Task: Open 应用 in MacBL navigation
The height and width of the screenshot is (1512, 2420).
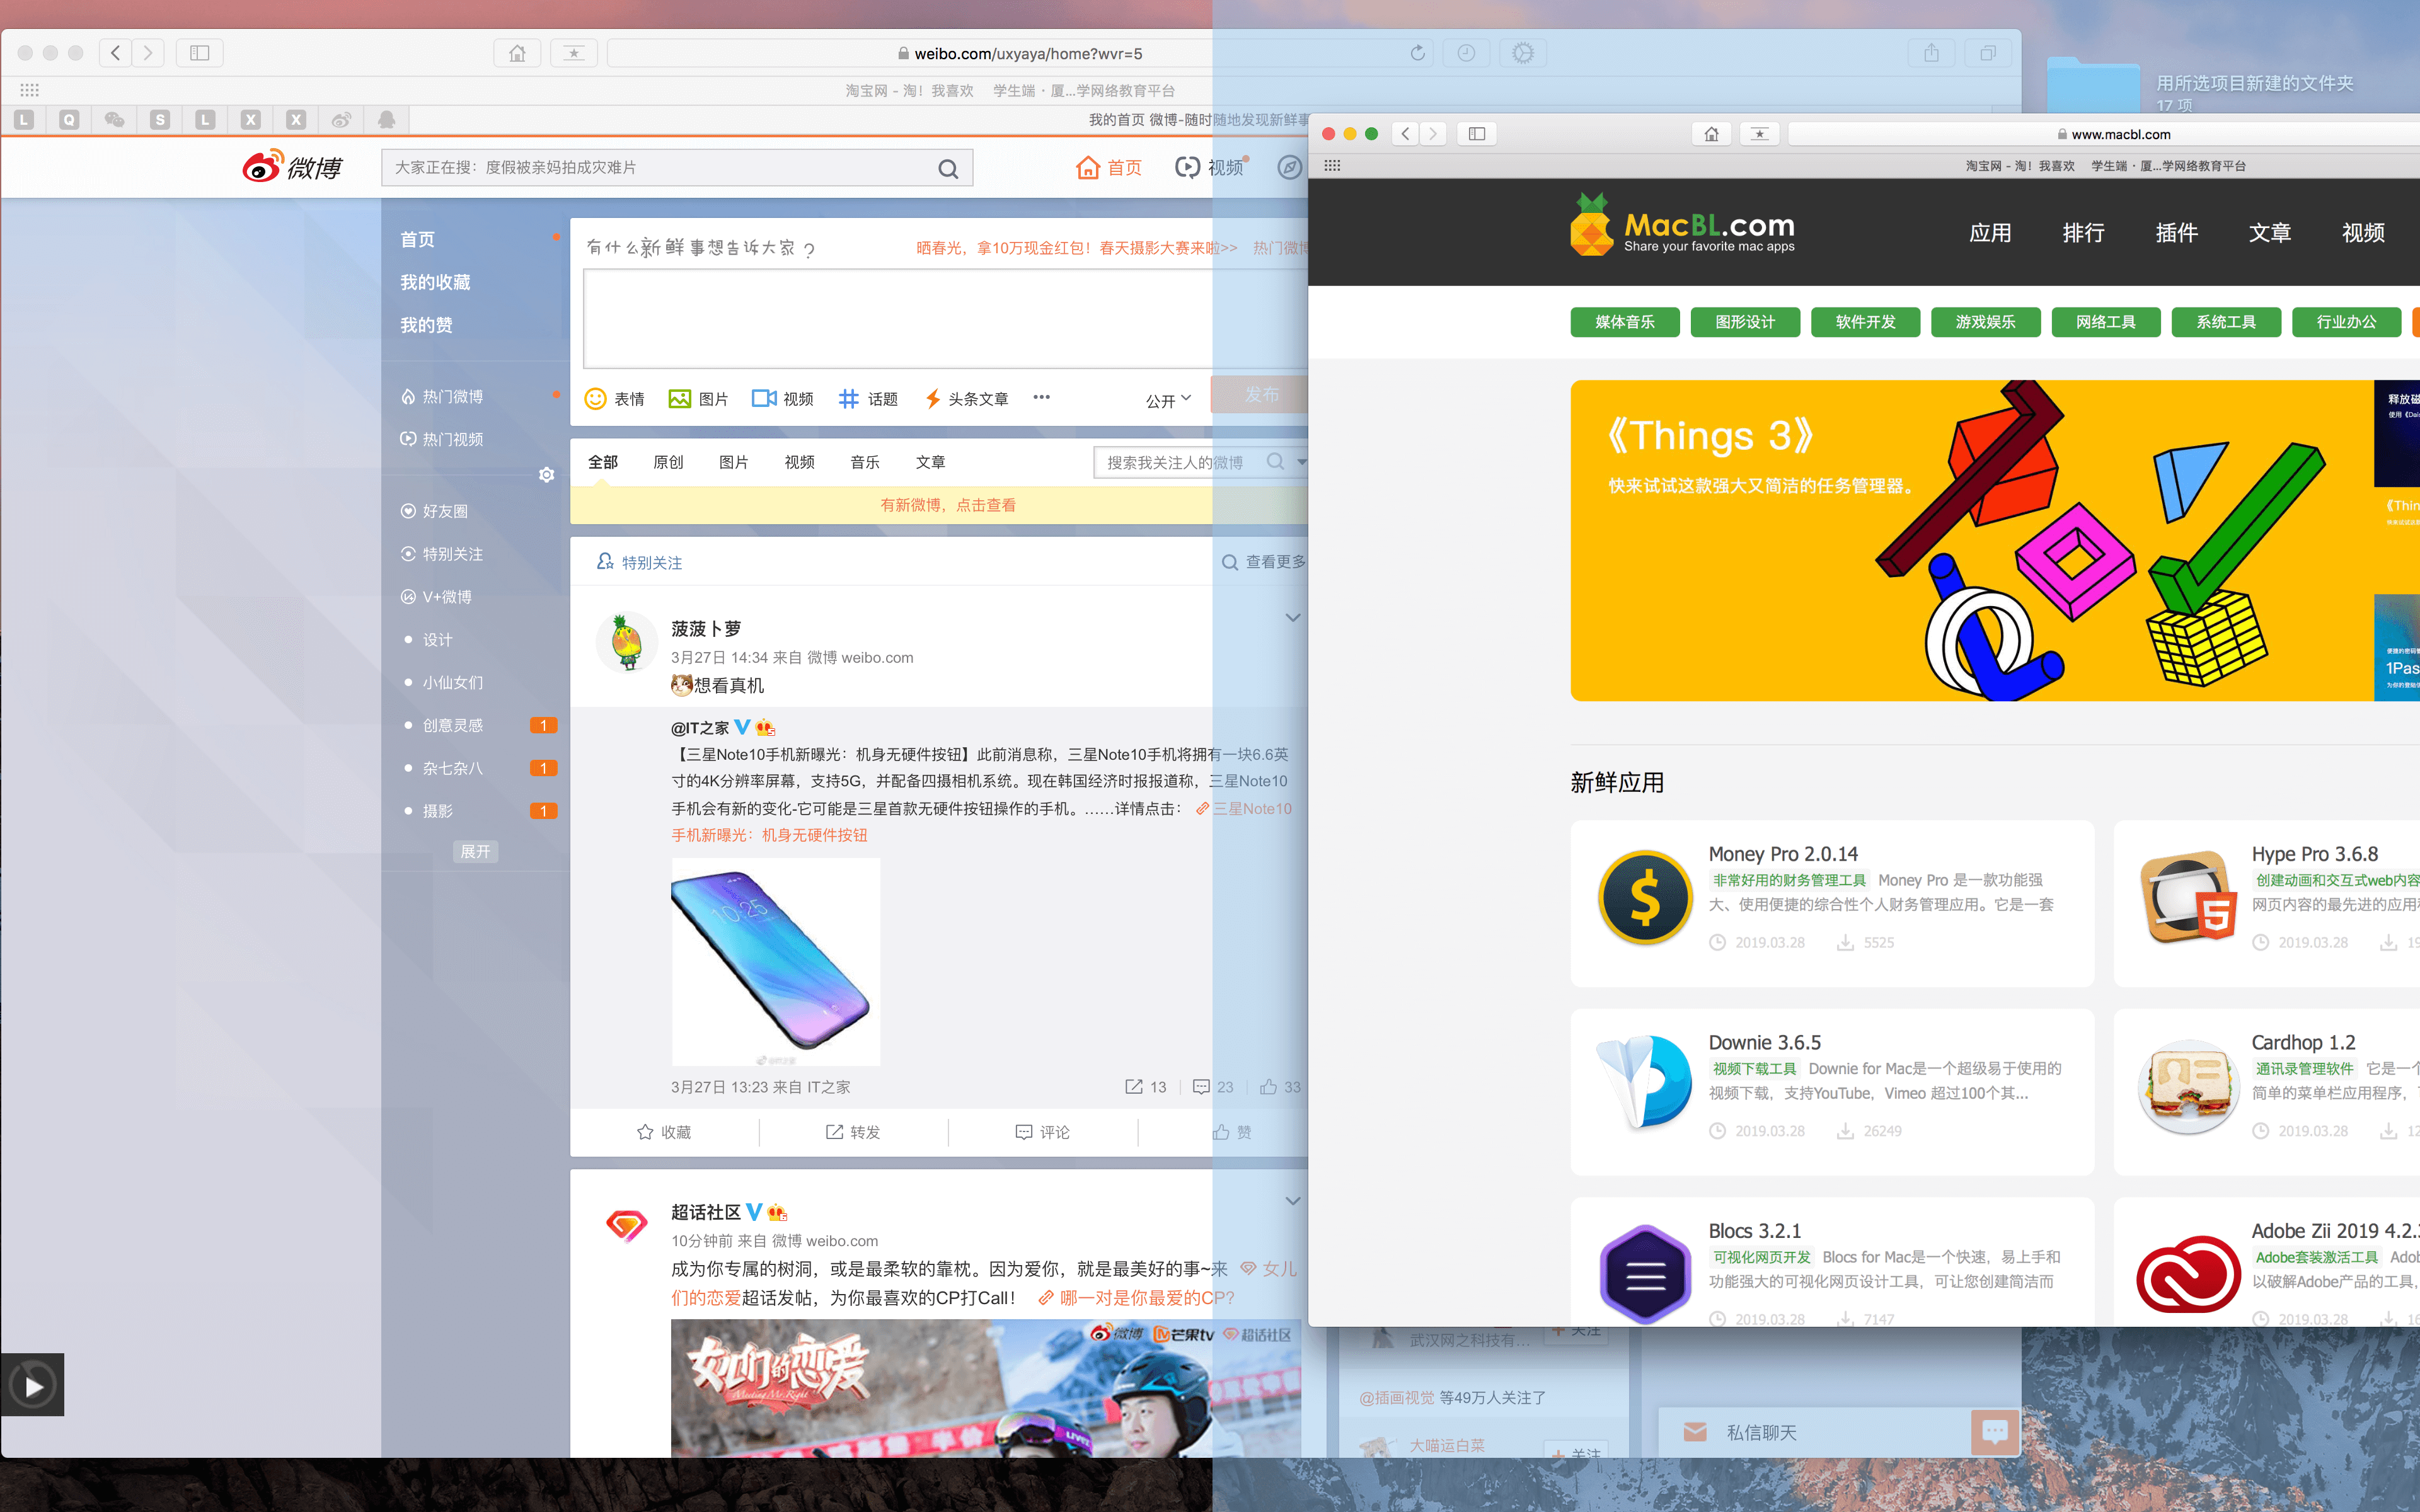Action: click(1990, 233)
